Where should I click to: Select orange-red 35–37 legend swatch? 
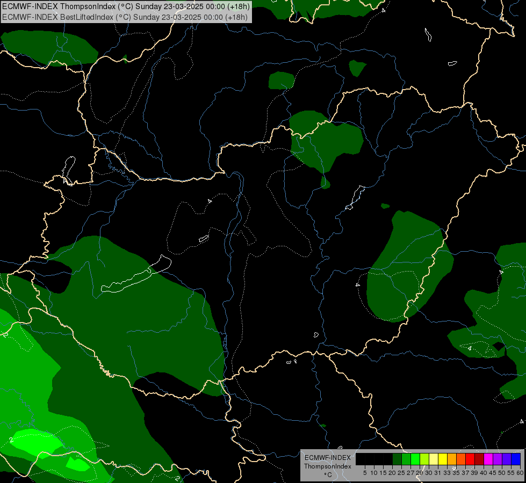(461, 459)
